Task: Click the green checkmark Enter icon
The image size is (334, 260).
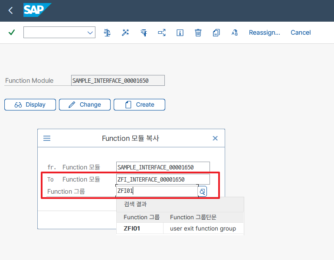Action: tap(12, 32)
